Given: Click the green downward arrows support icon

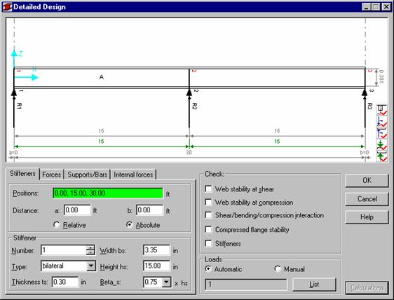Looking at the screenshot, I should 381,145.
